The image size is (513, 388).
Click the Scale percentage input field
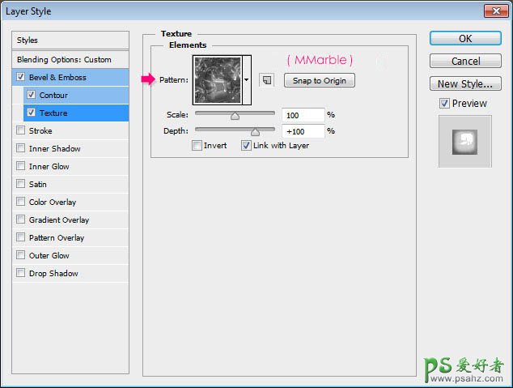pyautogui.click(x=303, y=115)
